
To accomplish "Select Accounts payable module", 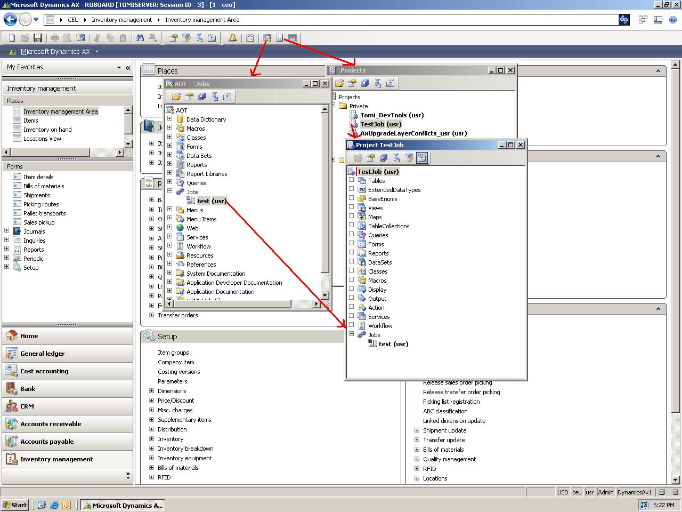I will tap(67, 442).
